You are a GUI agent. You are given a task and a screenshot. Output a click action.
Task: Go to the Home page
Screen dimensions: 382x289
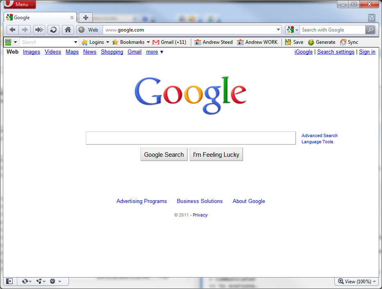(68, 29)
